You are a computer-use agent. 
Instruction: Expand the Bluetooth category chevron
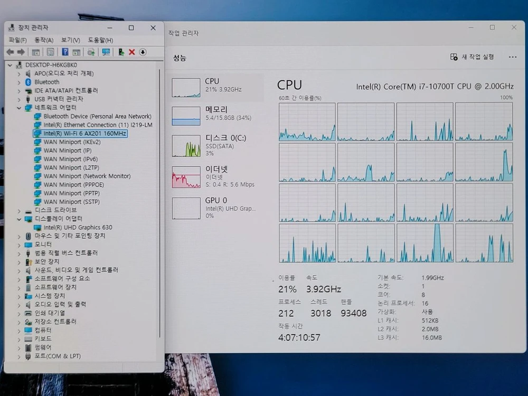[19, 82]
